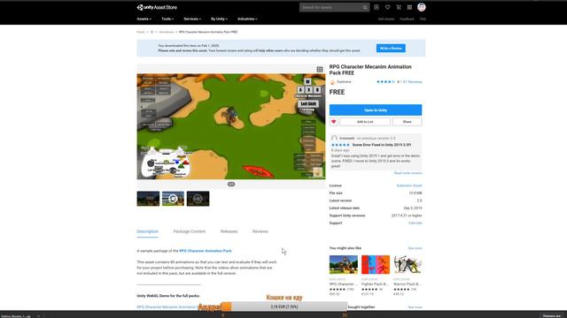Expand the Tools dropdown menu
Screen dimensions: 567x318
(x=167, y=19)
